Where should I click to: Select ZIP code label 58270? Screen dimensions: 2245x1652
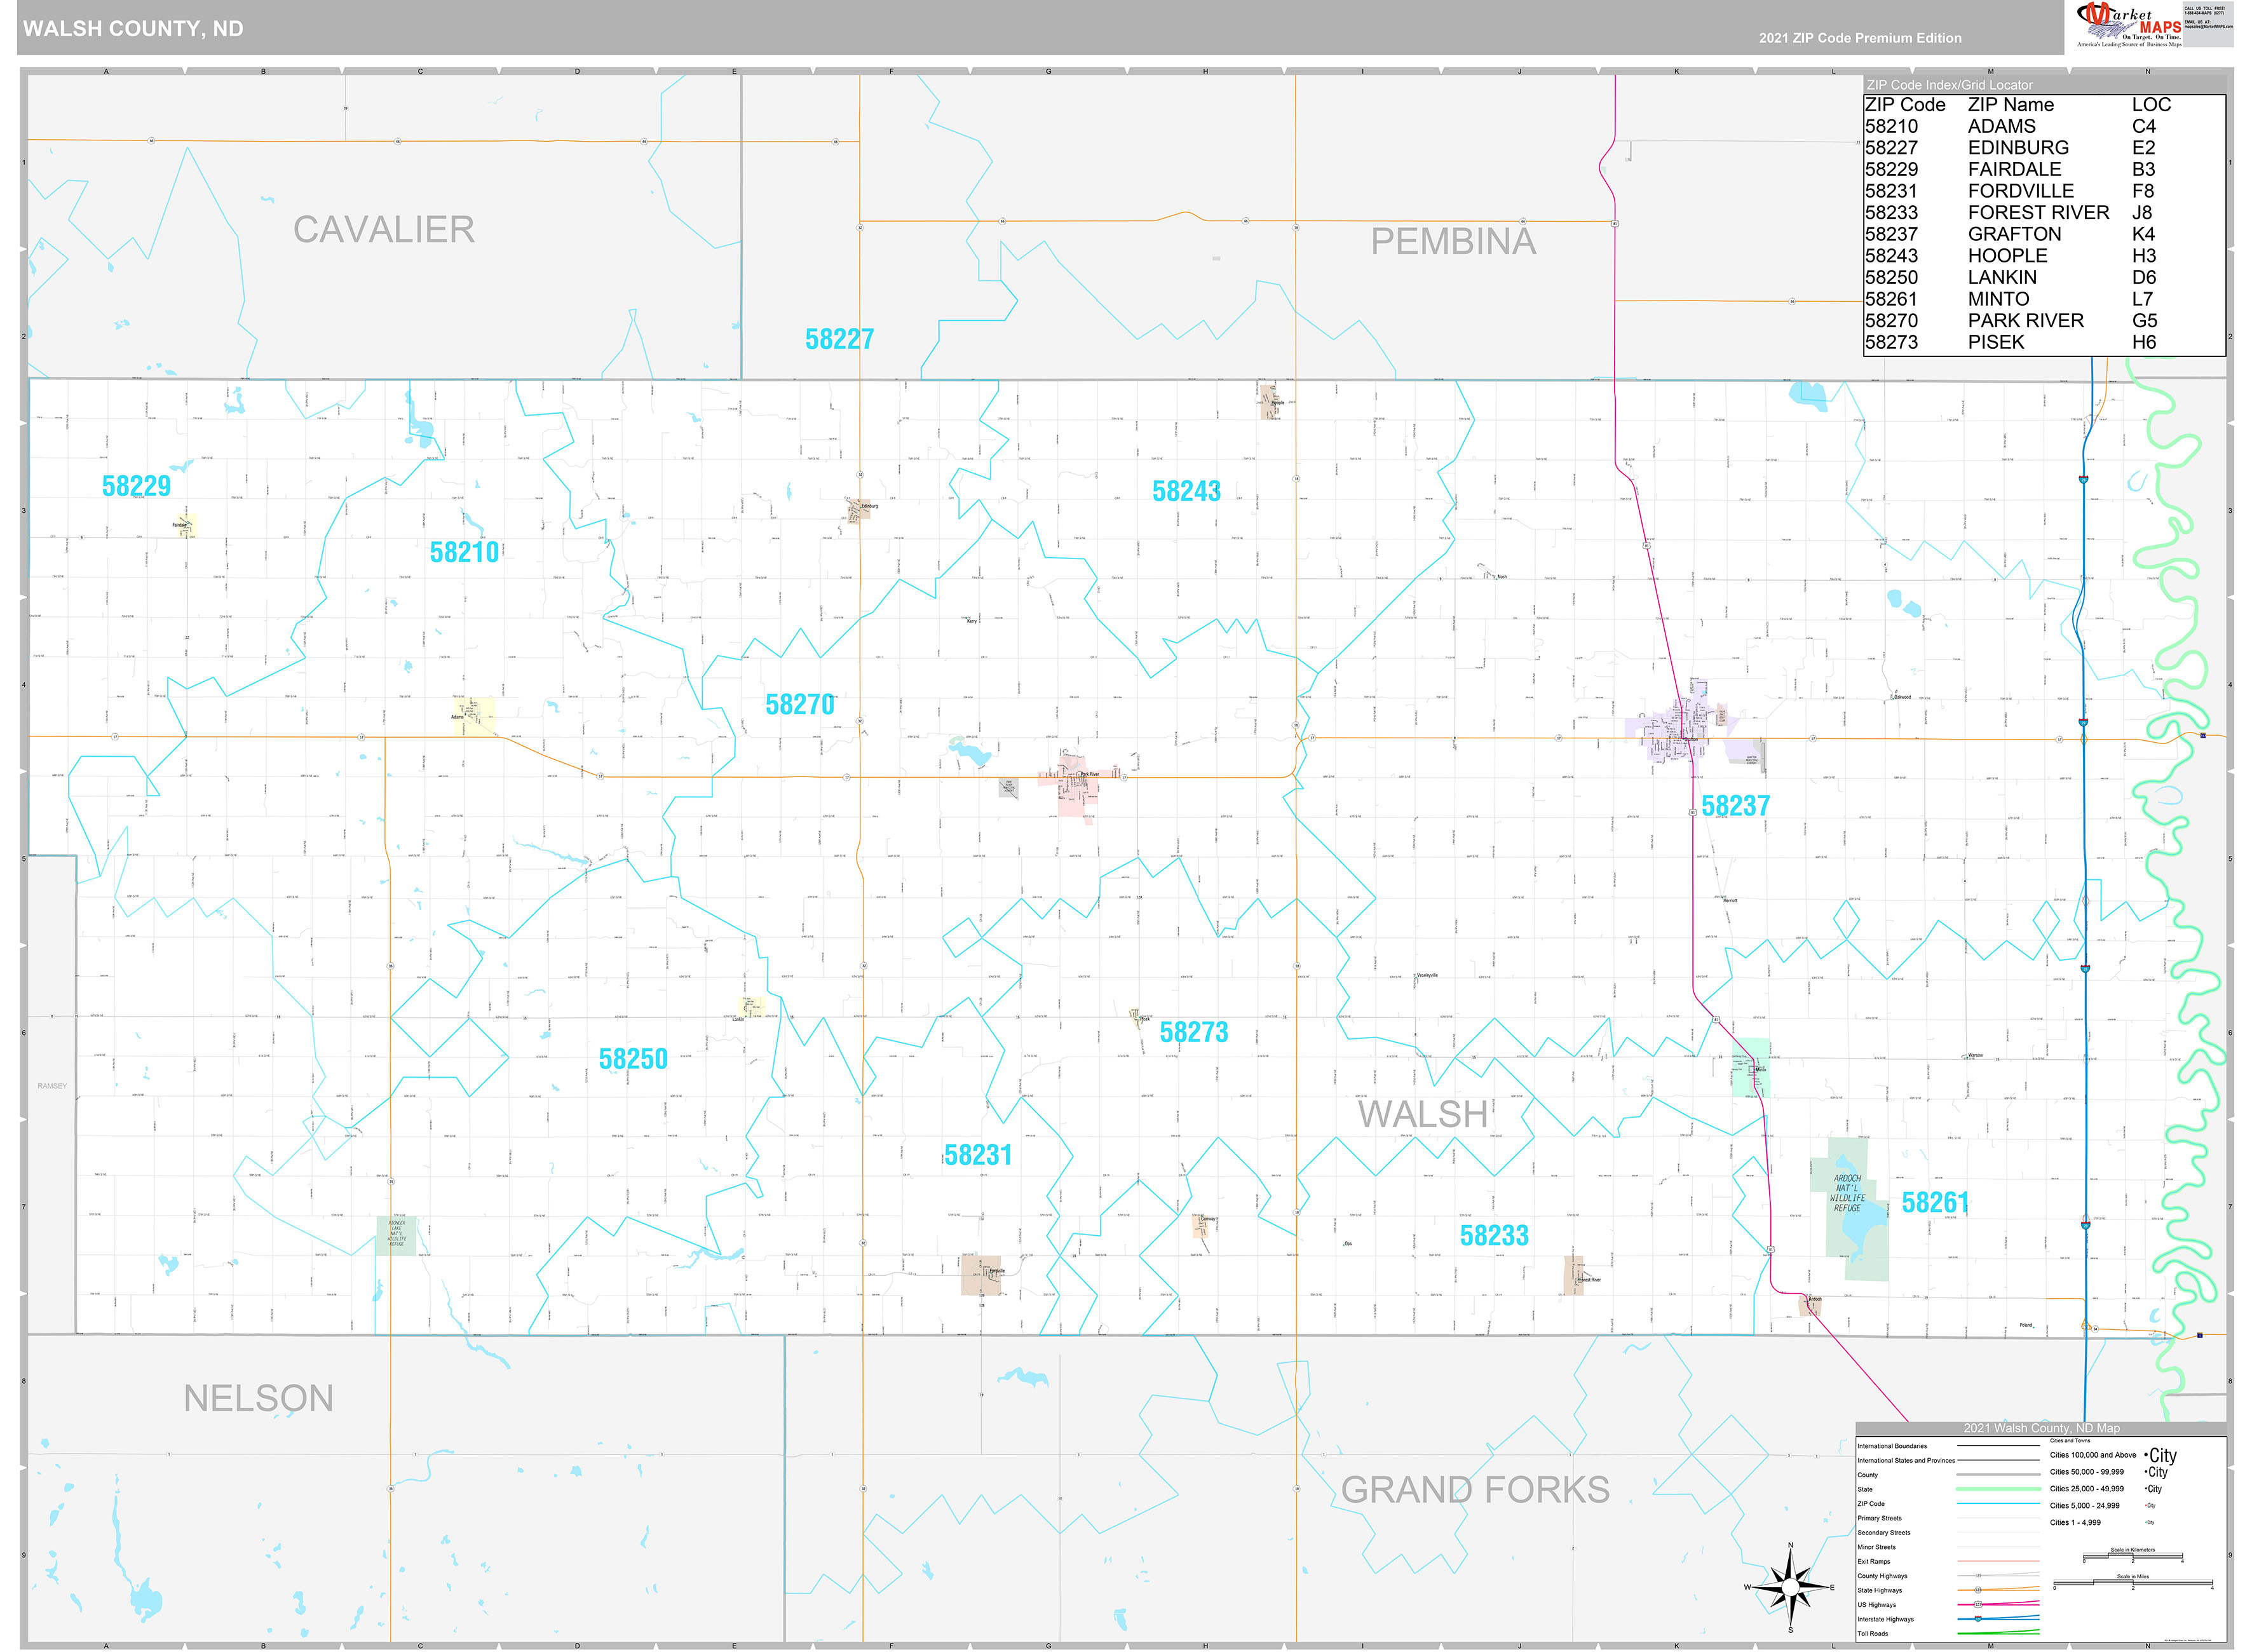click(799, 705)
